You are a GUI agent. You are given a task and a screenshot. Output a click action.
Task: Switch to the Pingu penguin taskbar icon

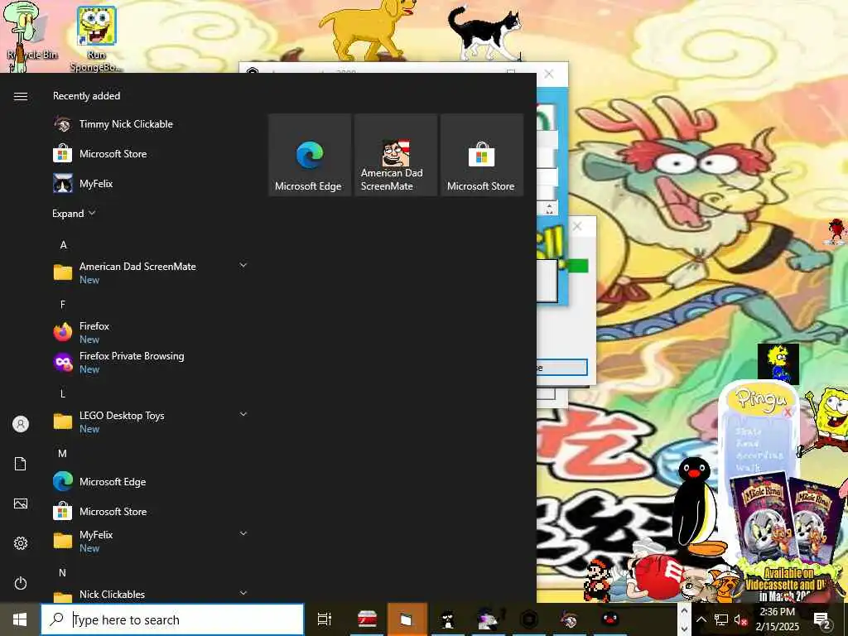pyautogui.click(x=610, y=619)
